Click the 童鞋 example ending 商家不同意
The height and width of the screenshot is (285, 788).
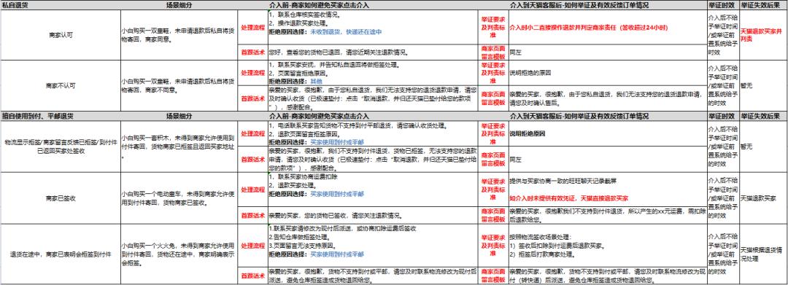pos(179,86)
